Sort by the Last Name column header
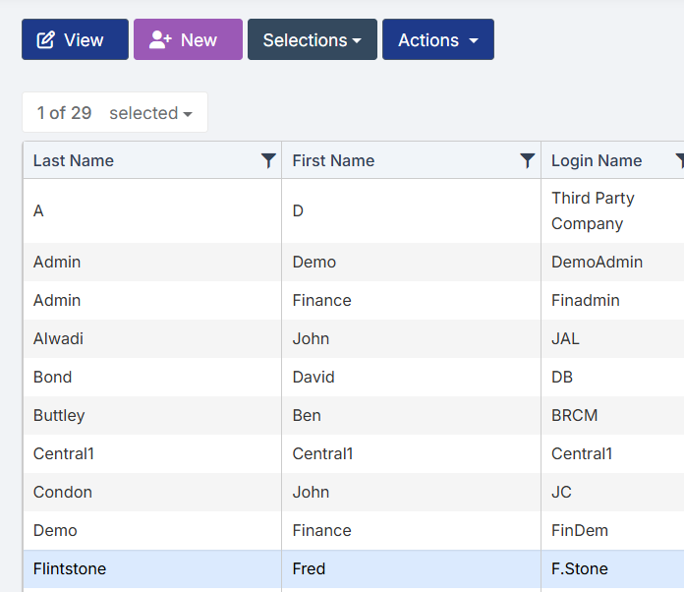The image size is (684, 592). [74, 161]
